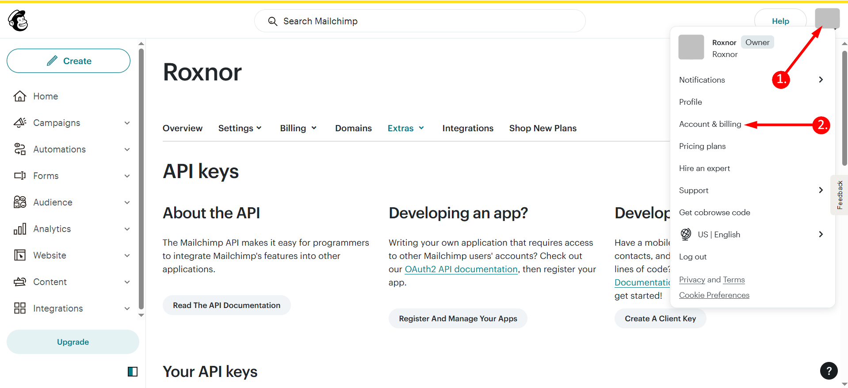
Task: Open the OAuth2 API documentation link
Action: tap(461, 269)
